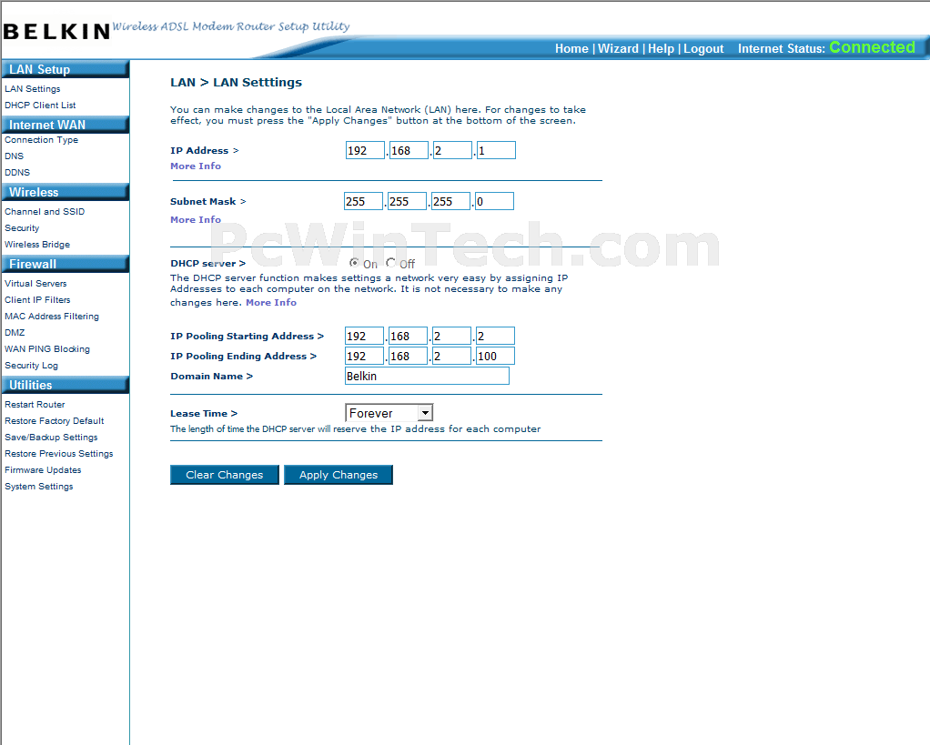
Task: Open the DNS settings page
Action: click(15, 156)
